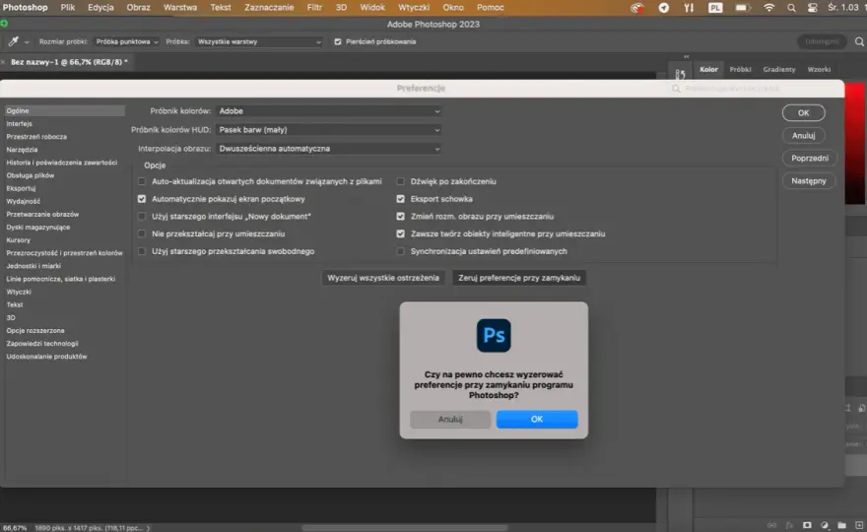This screenshot has height=532, width=867.
Task: Add a layer mask icon
Action: [807, 525]
